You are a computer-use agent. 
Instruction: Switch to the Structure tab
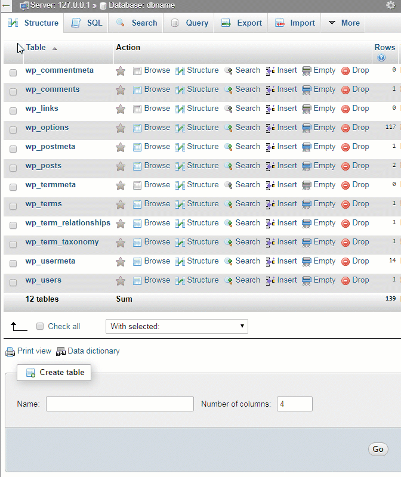33,23
